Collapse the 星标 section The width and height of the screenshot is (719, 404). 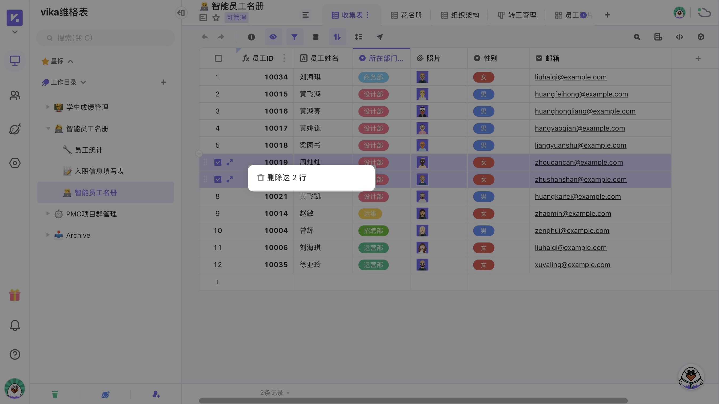[x=70, y=61]
